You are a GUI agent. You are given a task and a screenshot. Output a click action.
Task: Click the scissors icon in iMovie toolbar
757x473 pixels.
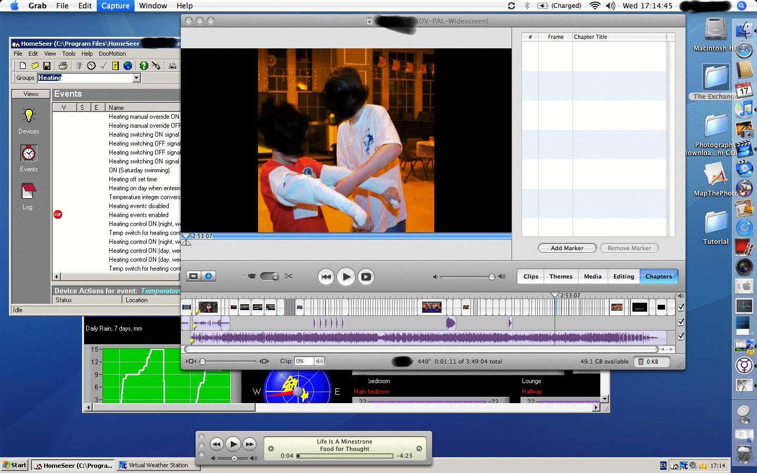(289, 276)
